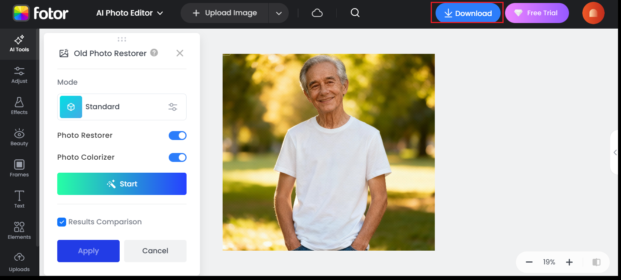Open the cloud storage icon
This screenshot has width=621, height=280.
point(317,13)
